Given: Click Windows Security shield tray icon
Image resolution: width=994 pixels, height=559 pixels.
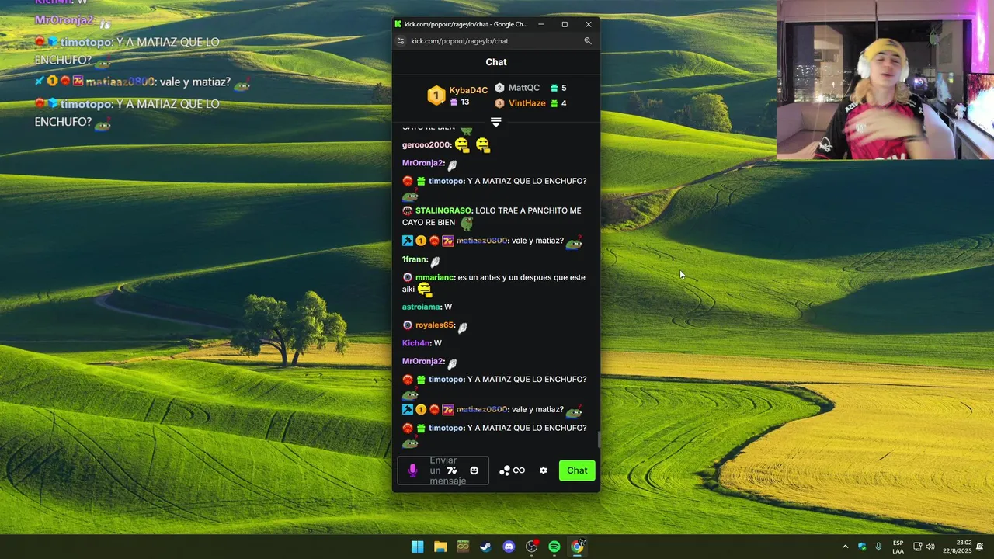Looking at the screenshot, I should (x=862, y=547).
